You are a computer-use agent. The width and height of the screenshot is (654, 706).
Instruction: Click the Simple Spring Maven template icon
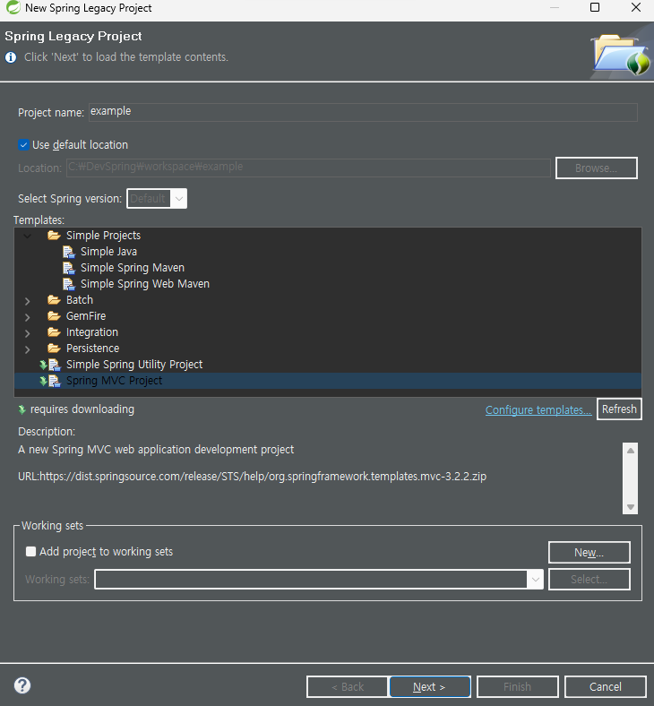(68, 268)
